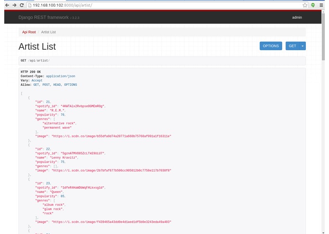The image size is (329, 234).
Task: Open the Django REST framework home link
Action: point(44,18)
